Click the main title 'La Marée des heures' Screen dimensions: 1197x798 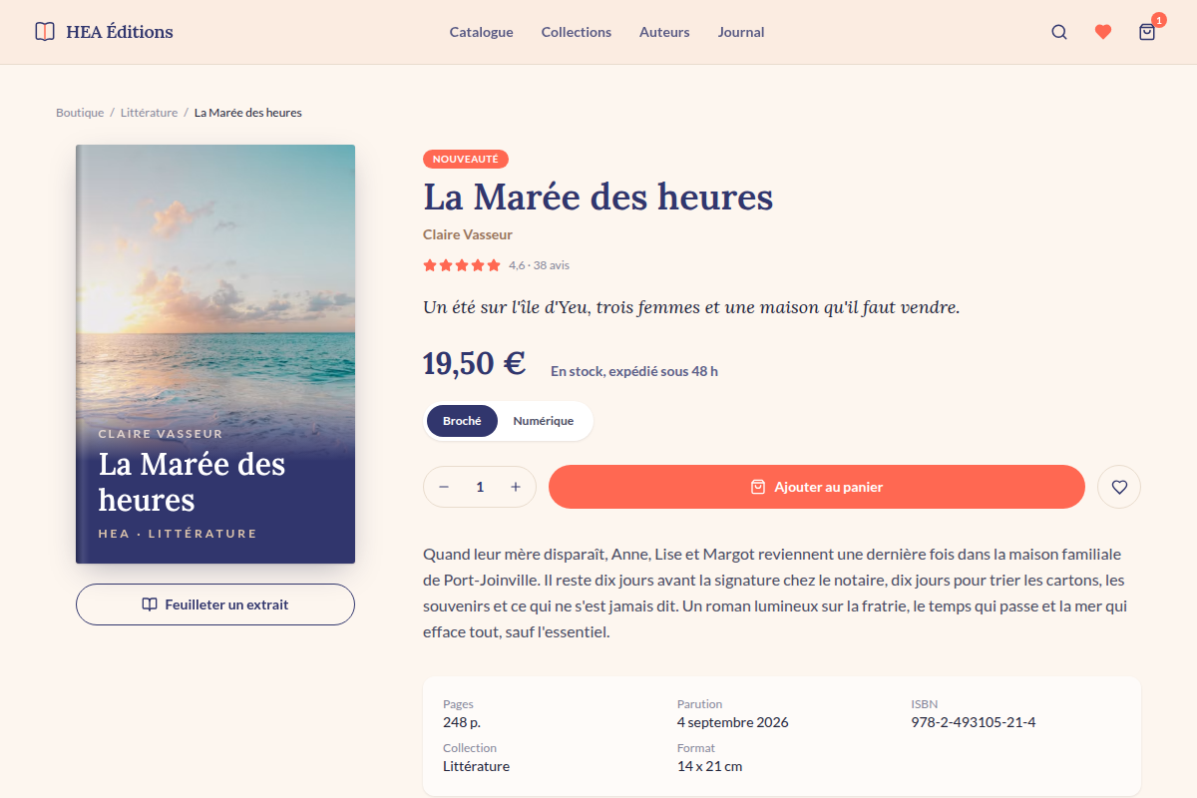(x=598, y=197)
